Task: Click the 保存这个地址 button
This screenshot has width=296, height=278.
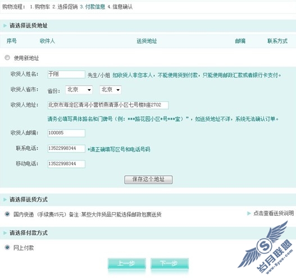Action: point(148,180)
